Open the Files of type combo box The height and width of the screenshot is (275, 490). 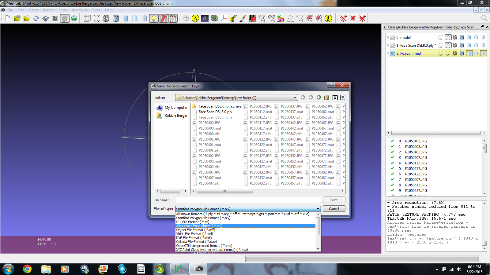[248, 209]
